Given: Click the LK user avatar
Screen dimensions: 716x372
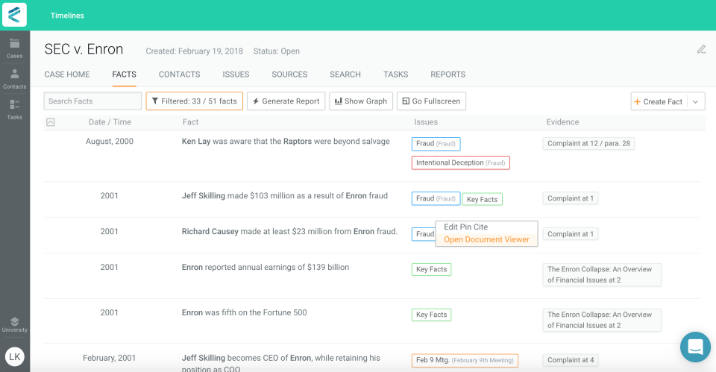Looking at the screenshot, I should coord(15,356).
